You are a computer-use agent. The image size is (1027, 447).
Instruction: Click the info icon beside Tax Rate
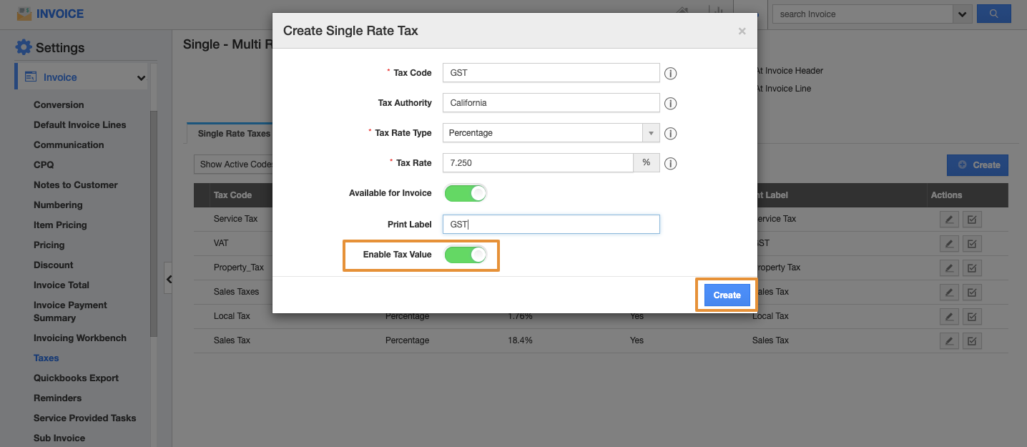pyautogui.click(x=670, y=164)
